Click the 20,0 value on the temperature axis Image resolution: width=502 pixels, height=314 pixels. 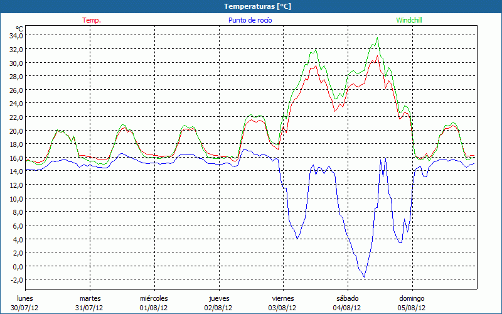[x=16, y=131]
